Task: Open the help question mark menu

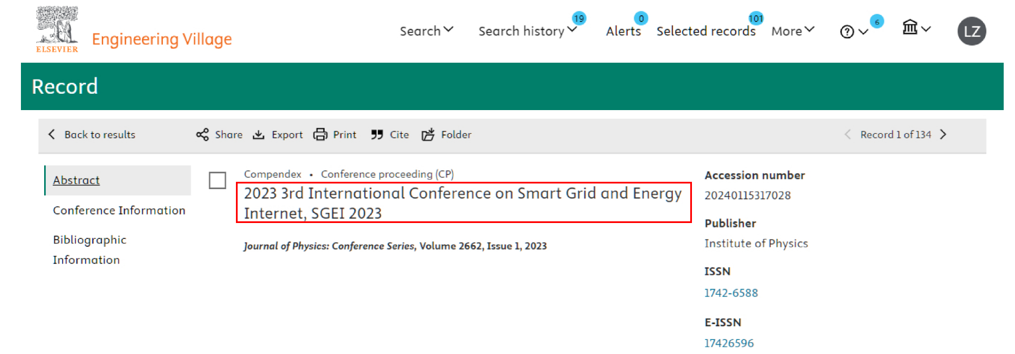Action: (x=854, y=32)
